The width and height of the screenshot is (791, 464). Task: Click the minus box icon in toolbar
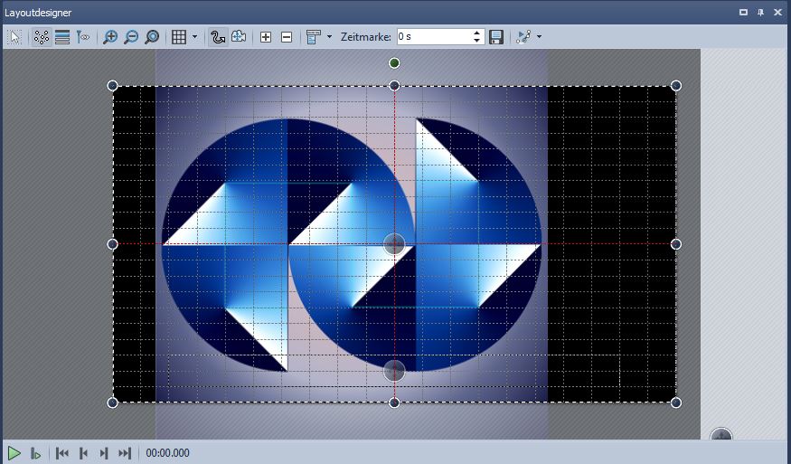(x=287, y=37)
